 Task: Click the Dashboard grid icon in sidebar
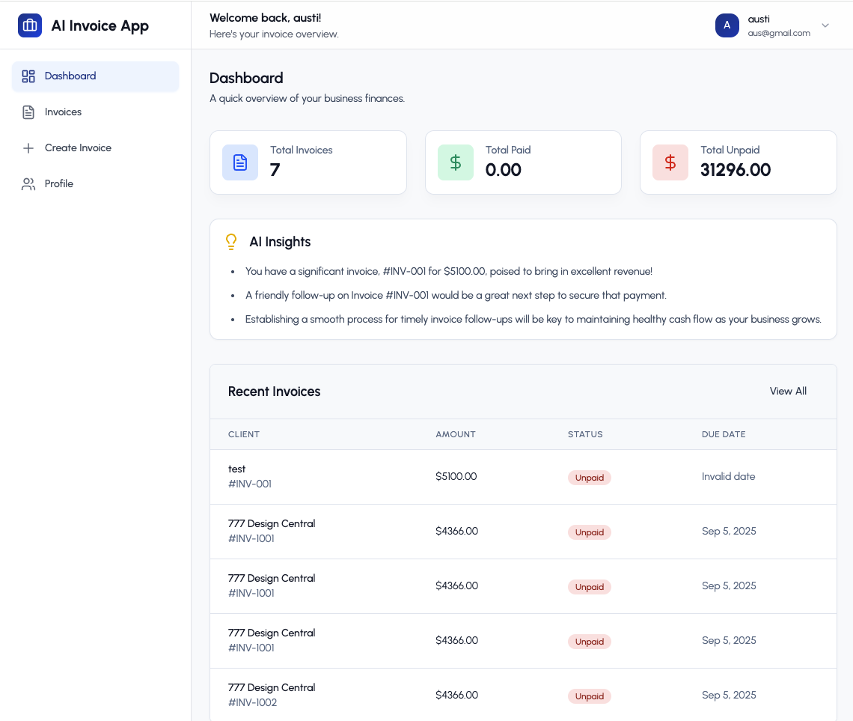click(28, 76)
